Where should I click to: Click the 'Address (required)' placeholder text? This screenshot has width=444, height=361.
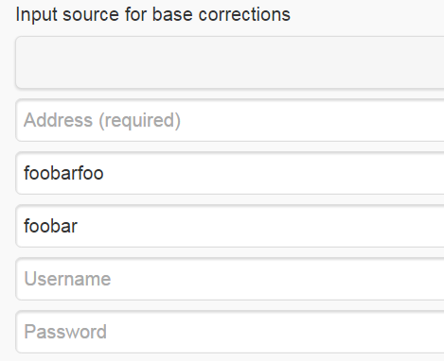(102, 120)
